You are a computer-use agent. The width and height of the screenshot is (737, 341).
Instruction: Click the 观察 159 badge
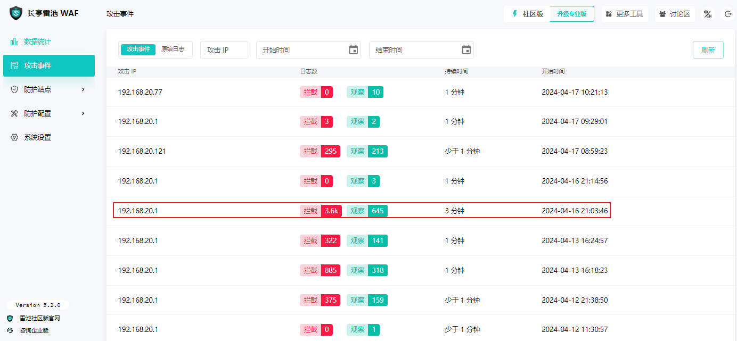367,300
